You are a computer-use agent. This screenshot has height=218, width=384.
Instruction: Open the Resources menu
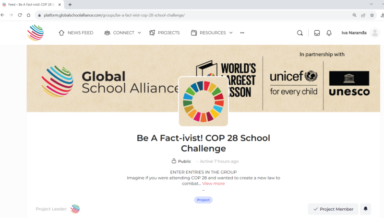[x=212, y=33]
